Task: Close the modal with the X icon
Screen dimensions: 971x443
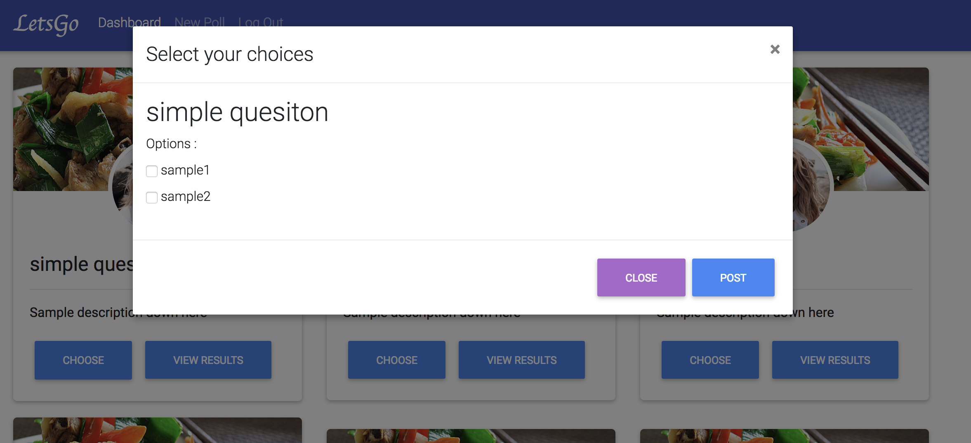Action: click(775, 49)
